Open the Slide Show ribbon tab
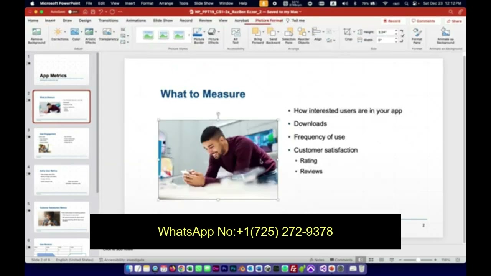 tap(163, 21)
